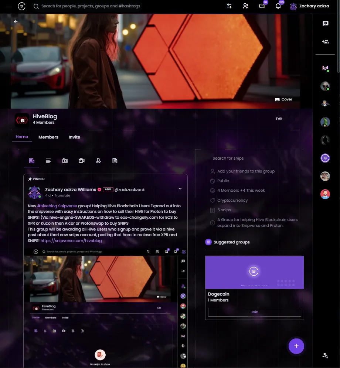Open the embedded screenshot image in the post
The image size is (340, 368).
click(x=105, y=307)
